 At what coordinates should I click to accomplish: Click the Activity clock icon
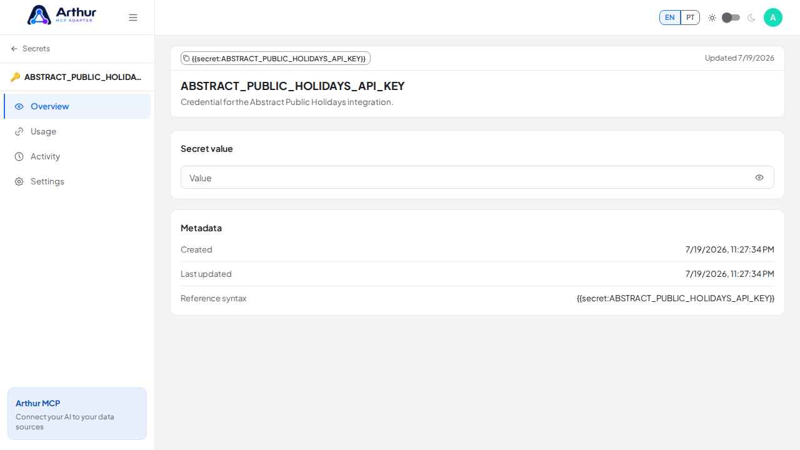point(19,156)
